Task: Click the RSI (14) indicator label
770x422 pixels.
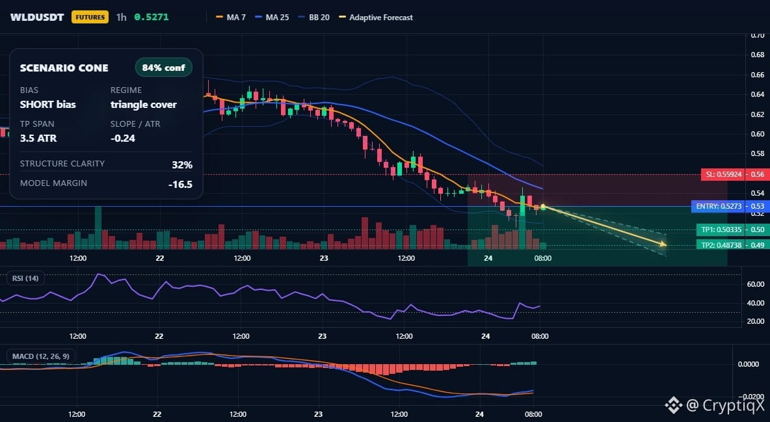Action: click(25, 278)
